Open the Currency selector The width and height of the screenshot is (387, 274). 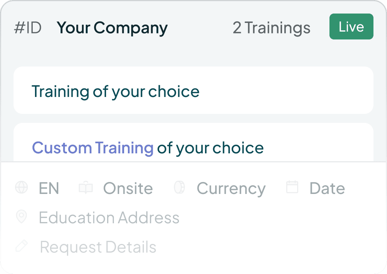pos(231,188)
